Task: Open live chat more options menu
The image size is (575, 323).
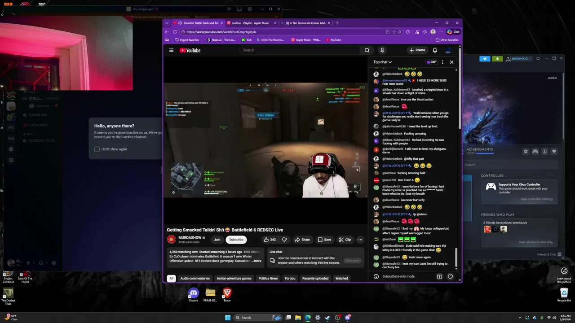Action: point(442,62)
